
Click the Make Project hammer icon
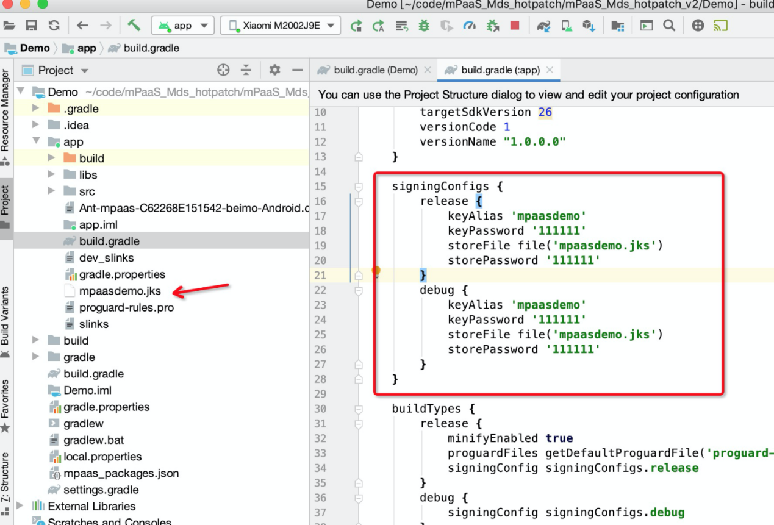point(134,26)
